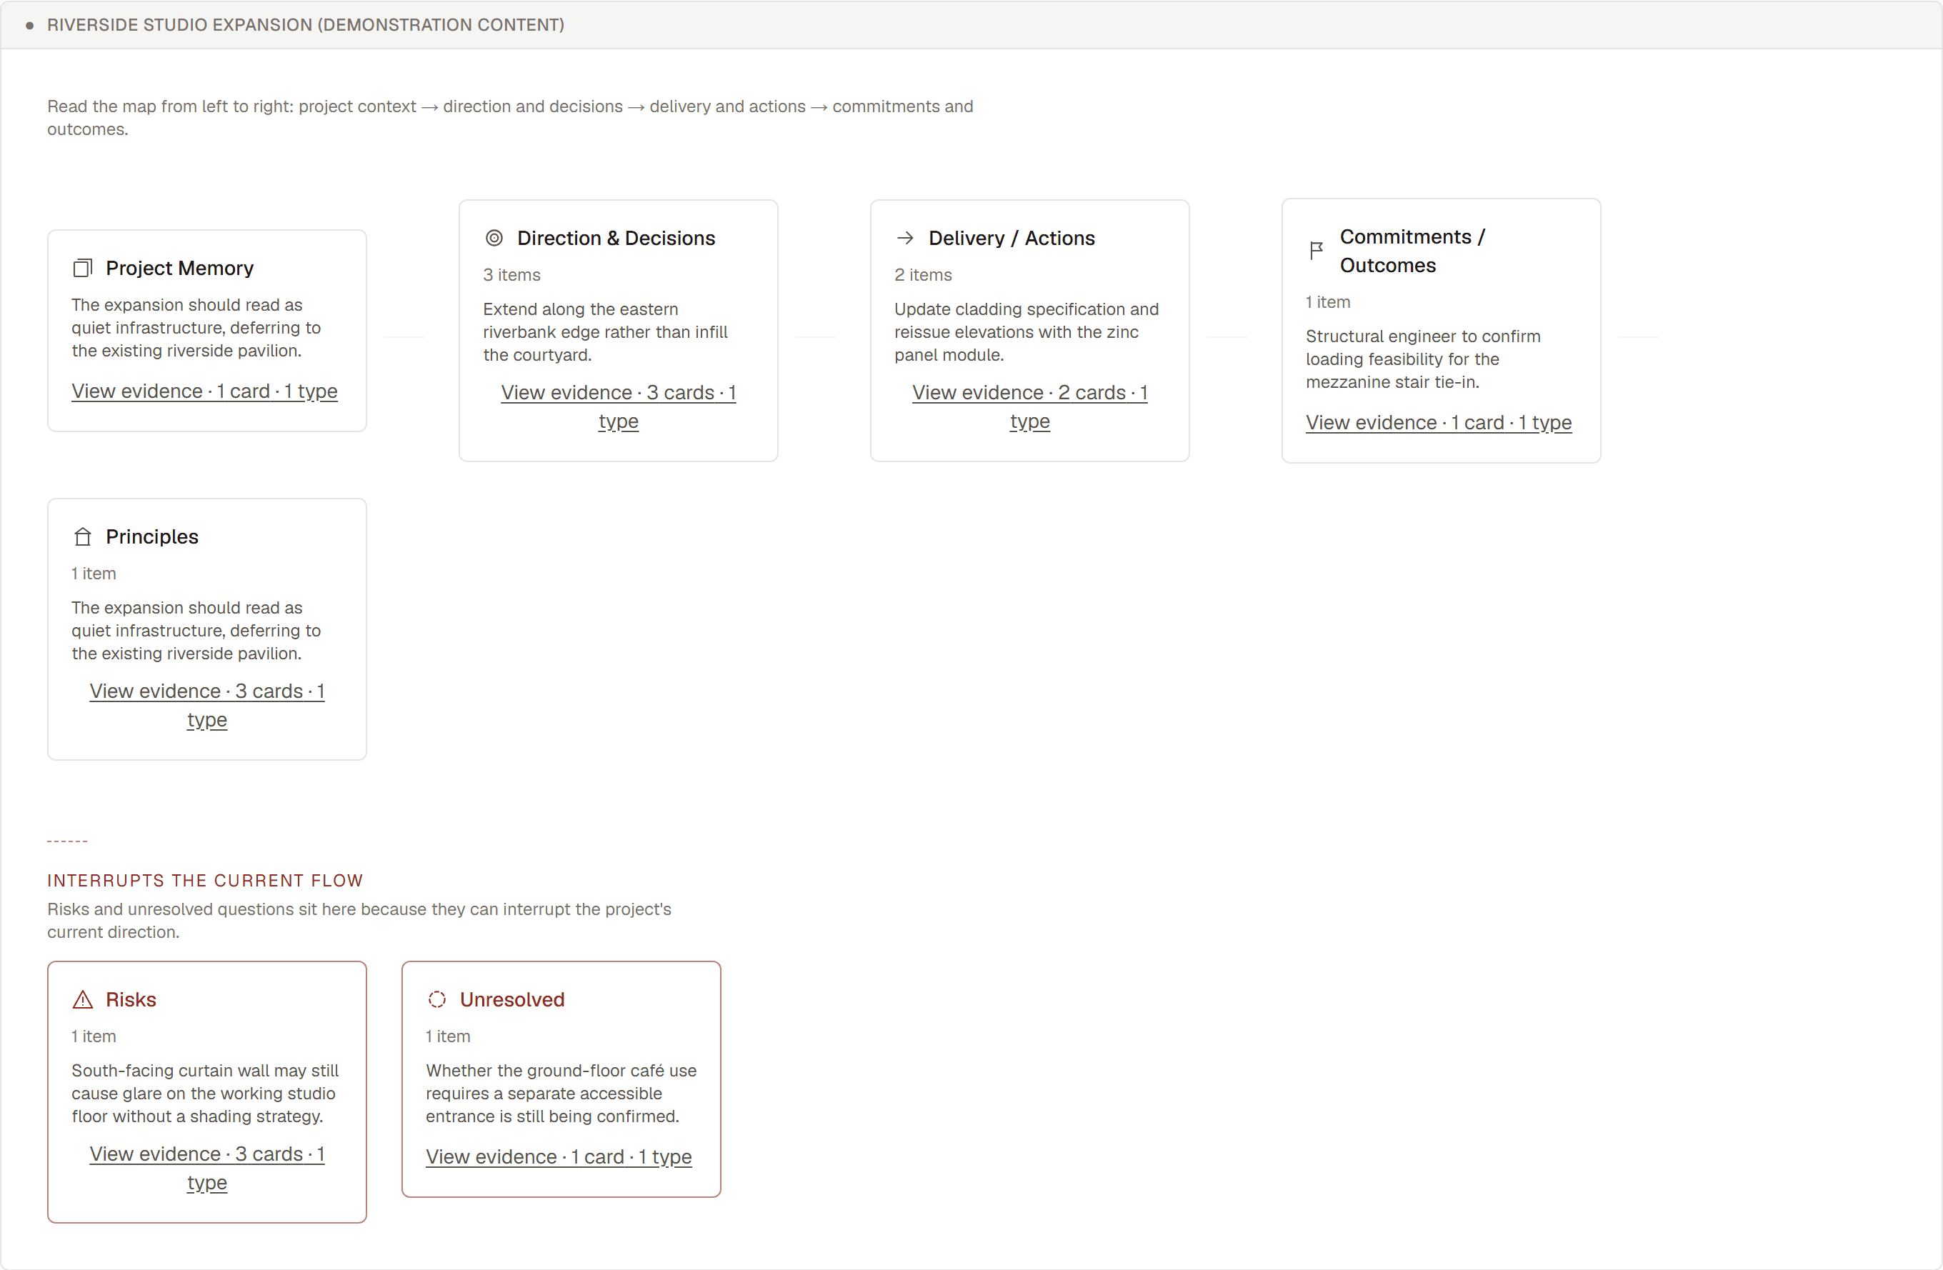Click the 'Riverside Studio Expansion' header title
1943x1270 pixels.
point(305,24)
